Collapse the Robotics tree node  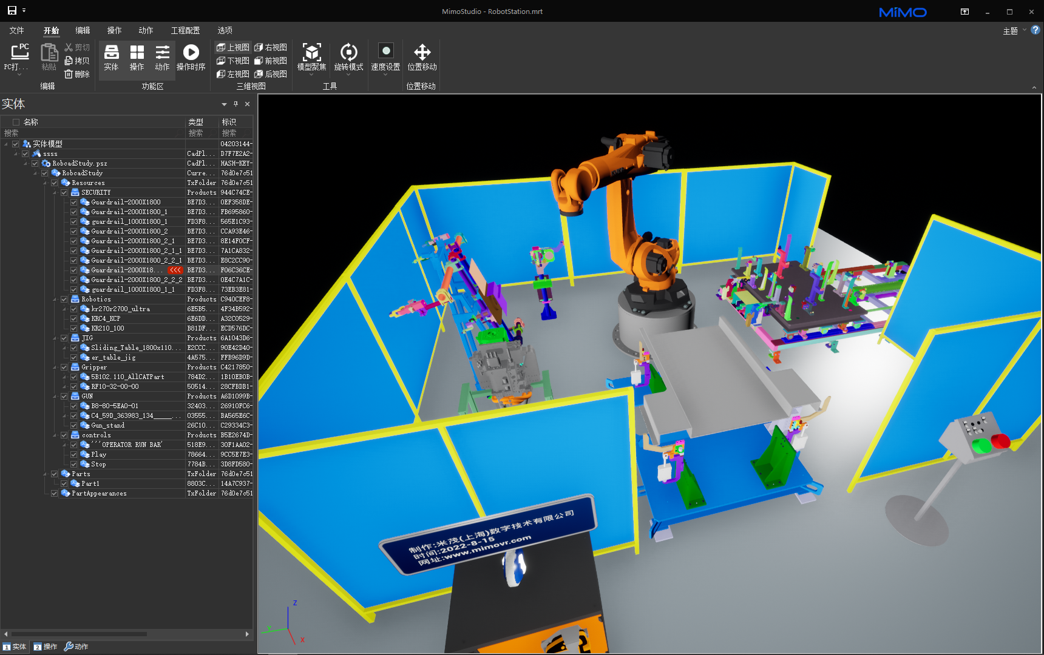pyautogui.click(x=55, y=300)
